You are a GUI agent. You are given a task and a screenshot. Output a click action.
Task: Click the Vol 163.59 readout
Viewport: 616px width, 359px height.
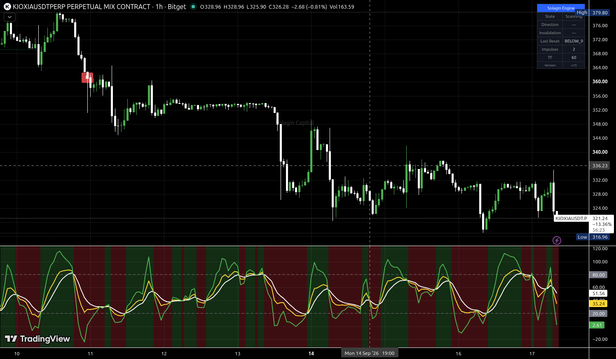tap(342, 7)
